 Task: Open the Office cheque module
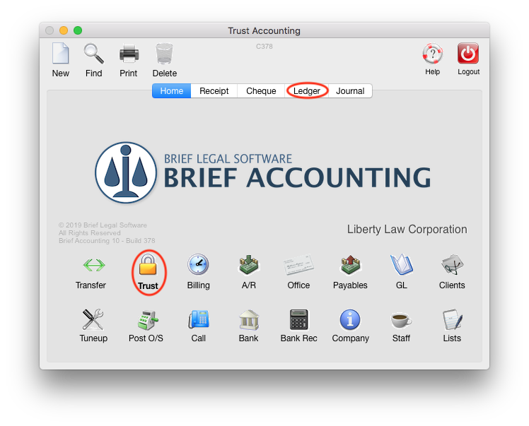tap(298, 264)
